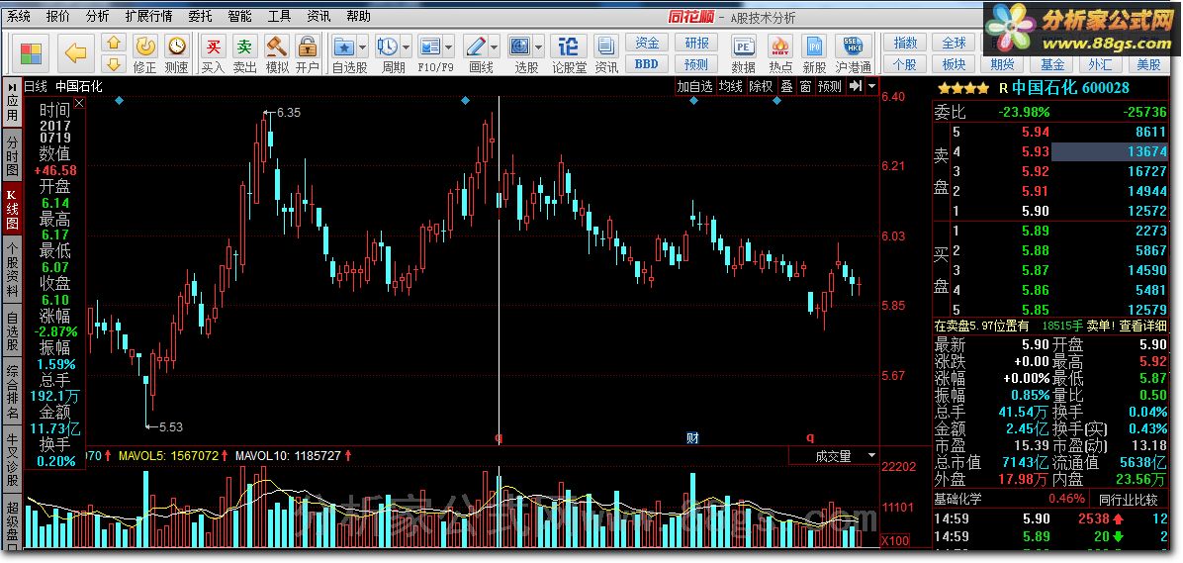Click the 周期 clock period icon
1183x563 pixels.
point(388,47)
